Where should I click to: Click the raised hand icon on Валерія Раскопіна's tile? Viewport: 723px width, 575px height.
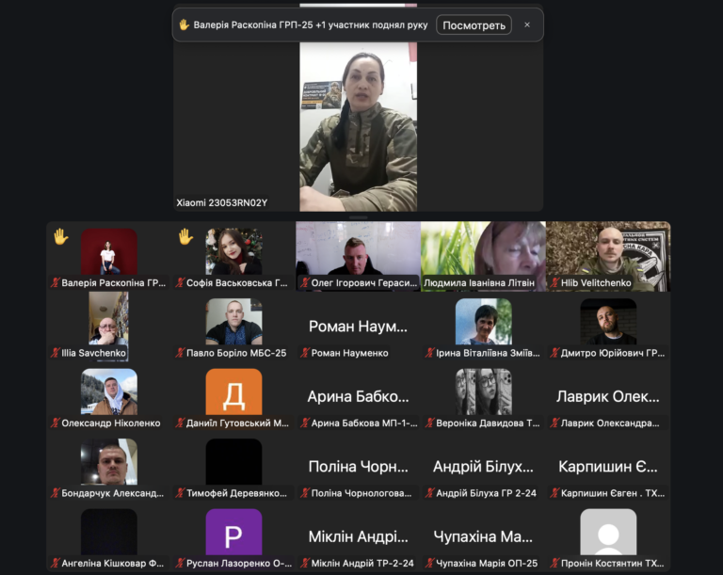coord(60,237)
